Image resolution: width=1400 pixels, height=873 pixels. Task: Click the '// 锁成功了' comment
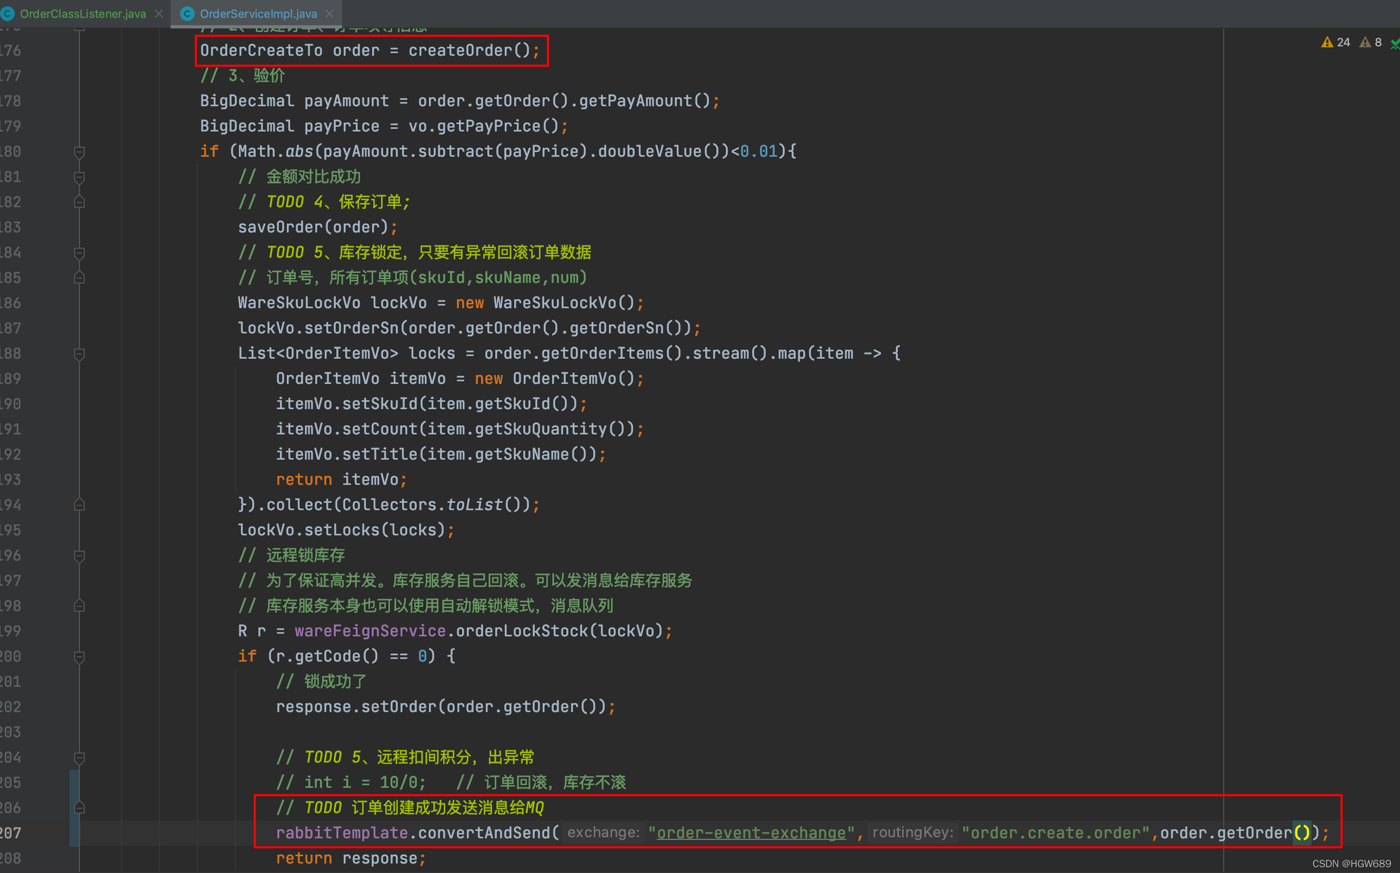(321, 682)
